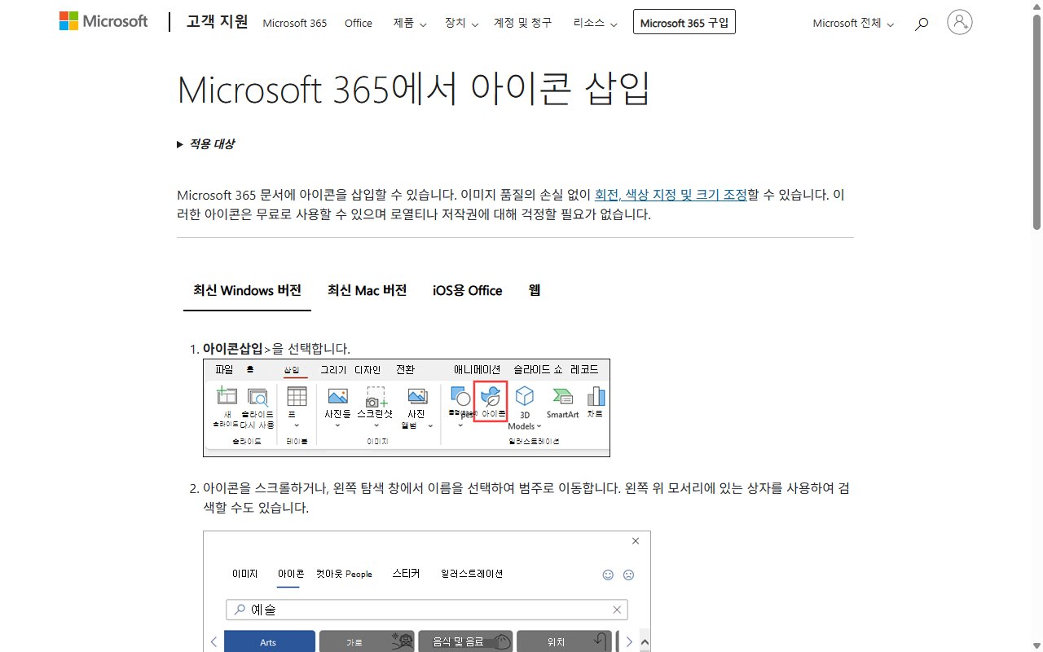Click the right arrow of category carousel
The height and width of the screenshot is (652, 1043).
pyautogui.click(x=629, y=641)
